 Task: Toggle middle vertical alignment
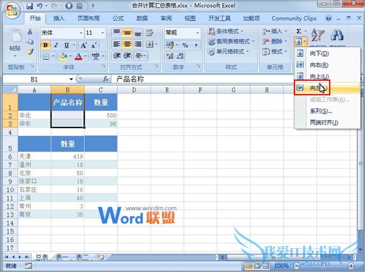pyautogui.click(x=127, y=32)
